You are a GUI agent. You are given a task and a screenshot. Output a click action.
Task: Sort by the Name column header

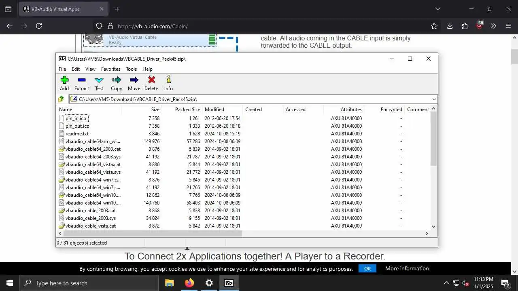pos(89,110)
